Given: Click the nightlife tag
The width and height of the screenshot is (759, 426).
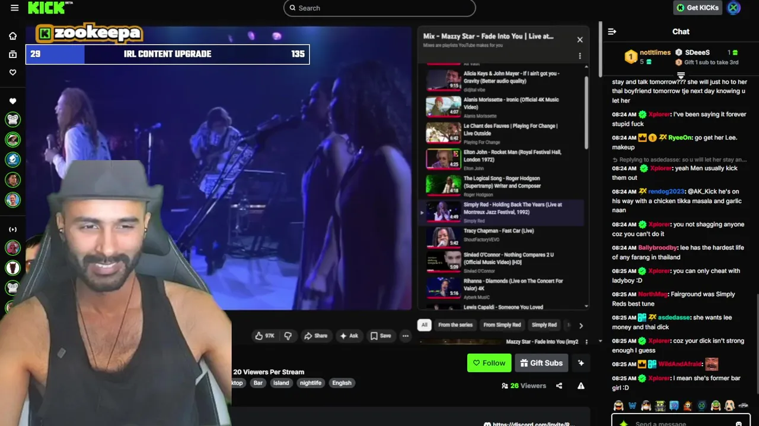Looking at the screenshot, I should (311, 383).
